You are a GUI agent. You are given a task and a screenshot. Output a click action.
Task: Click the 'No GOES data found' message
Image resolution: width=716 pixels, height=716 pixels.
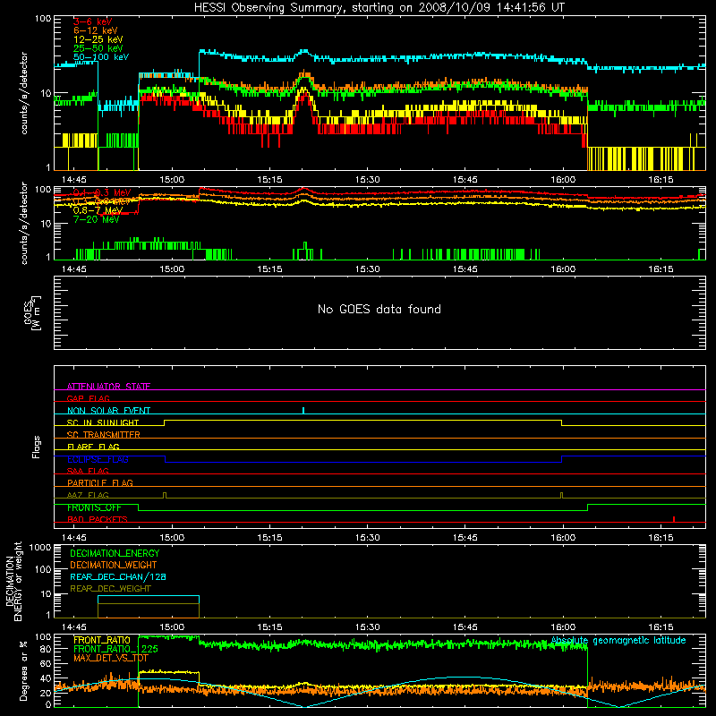[x=379, y=309]
